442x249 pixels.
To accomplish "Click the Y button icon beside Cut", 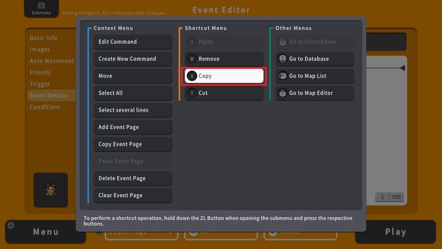I will pyautogui.click(x=192, y=93).
